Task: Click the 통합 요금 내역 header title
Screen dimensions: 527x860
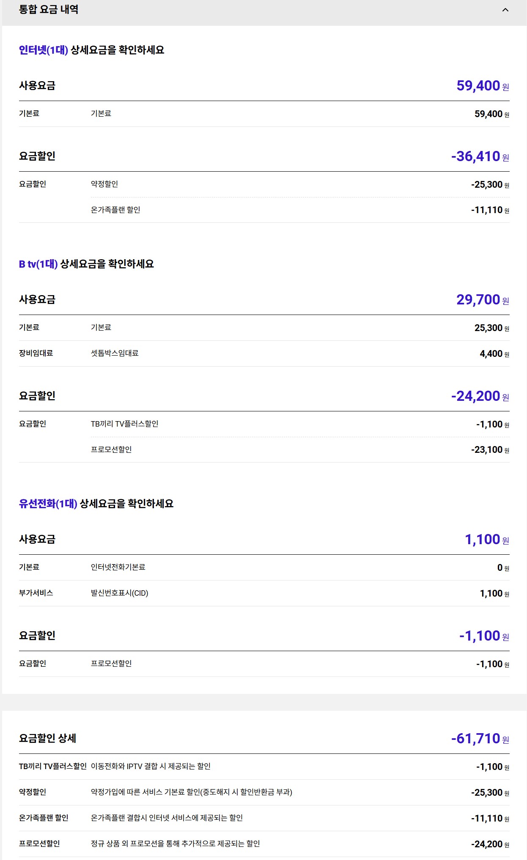Action: click(49, 10)
